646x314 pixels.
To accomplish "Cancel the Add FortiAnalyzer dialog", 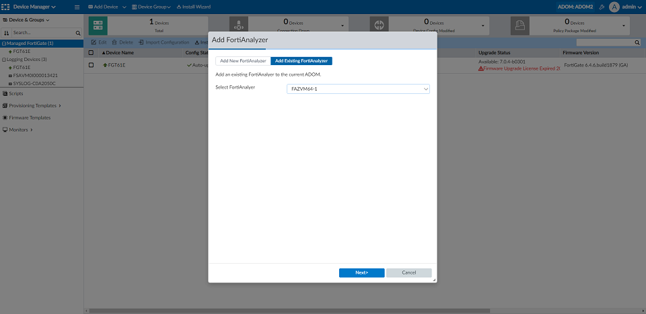I will coord(409,273).
